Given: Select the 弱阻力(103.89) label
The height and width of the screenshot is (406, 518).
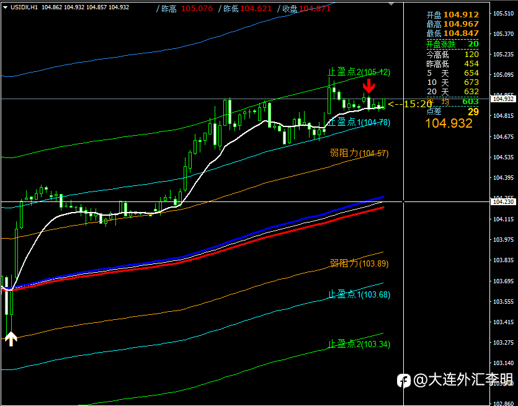Looking at the screenshot, I should pos(359,263).
